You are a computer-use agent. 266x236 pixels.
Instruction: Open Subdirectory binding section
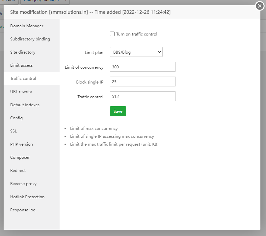tap(32, 39)
